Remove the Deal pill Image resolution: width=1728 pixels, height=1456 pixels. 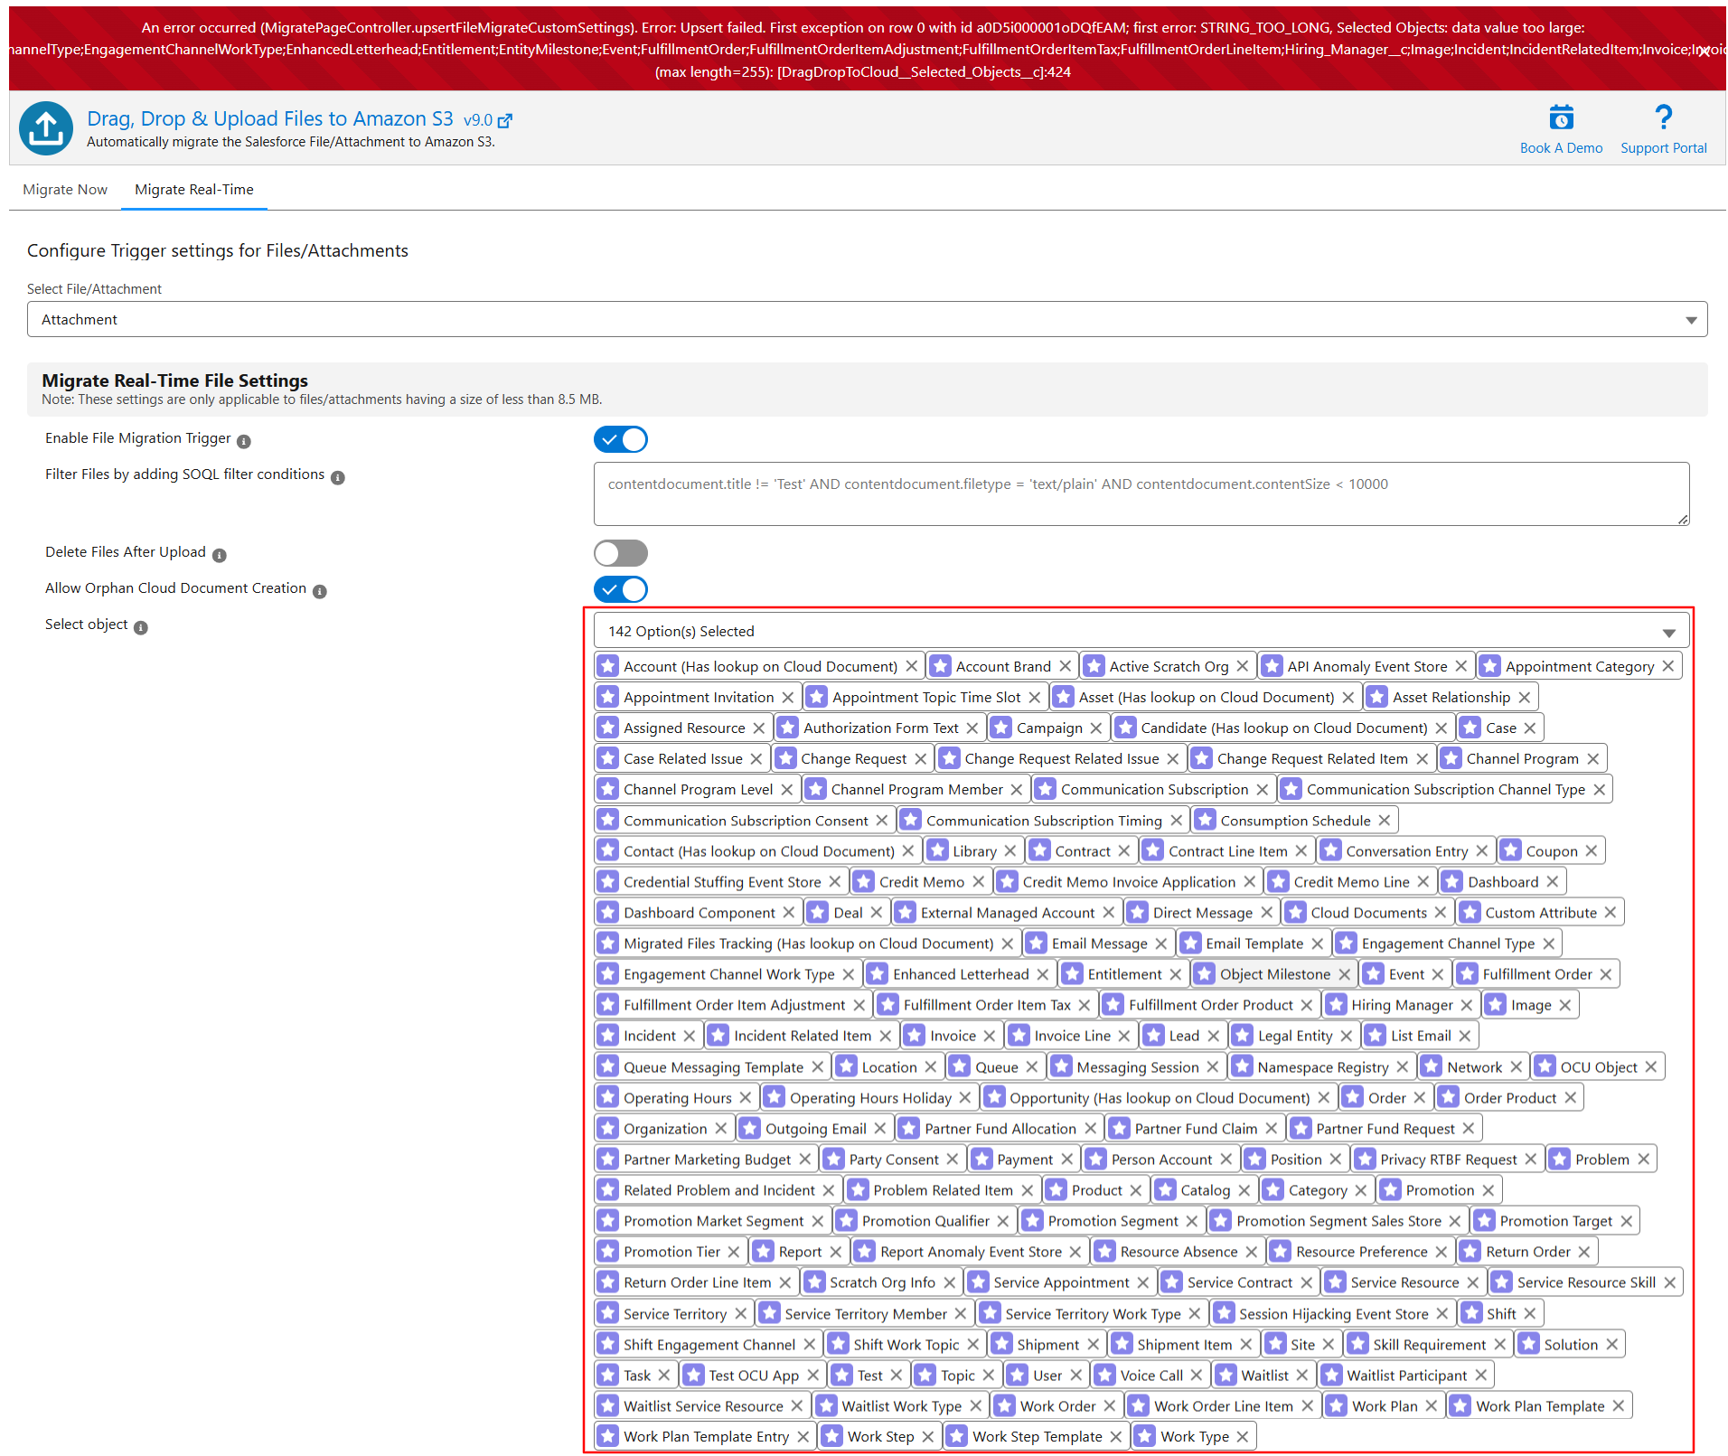877,912
